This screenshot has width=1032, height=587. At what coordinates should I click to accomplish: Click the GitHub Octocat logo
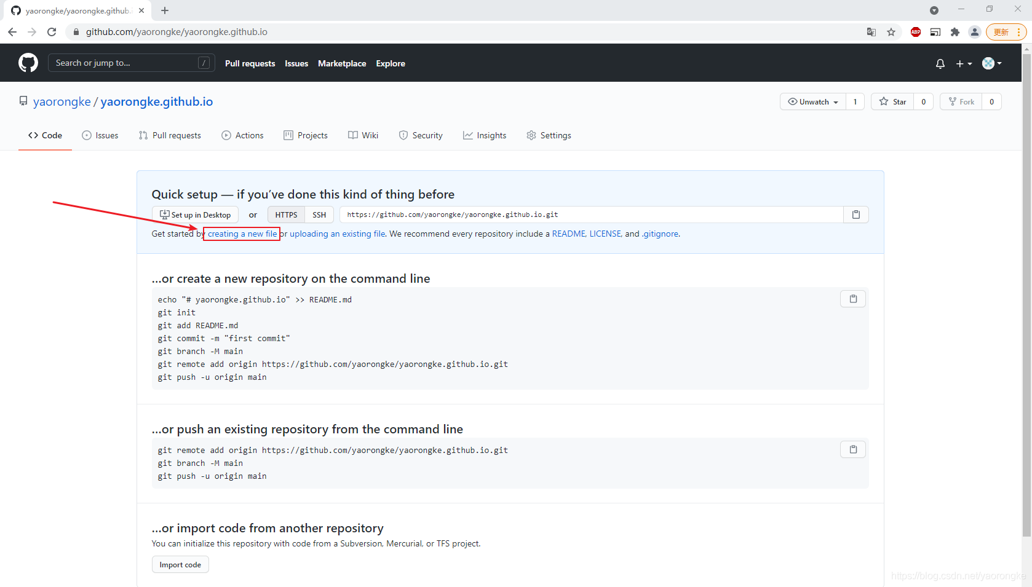click(28, 63)
